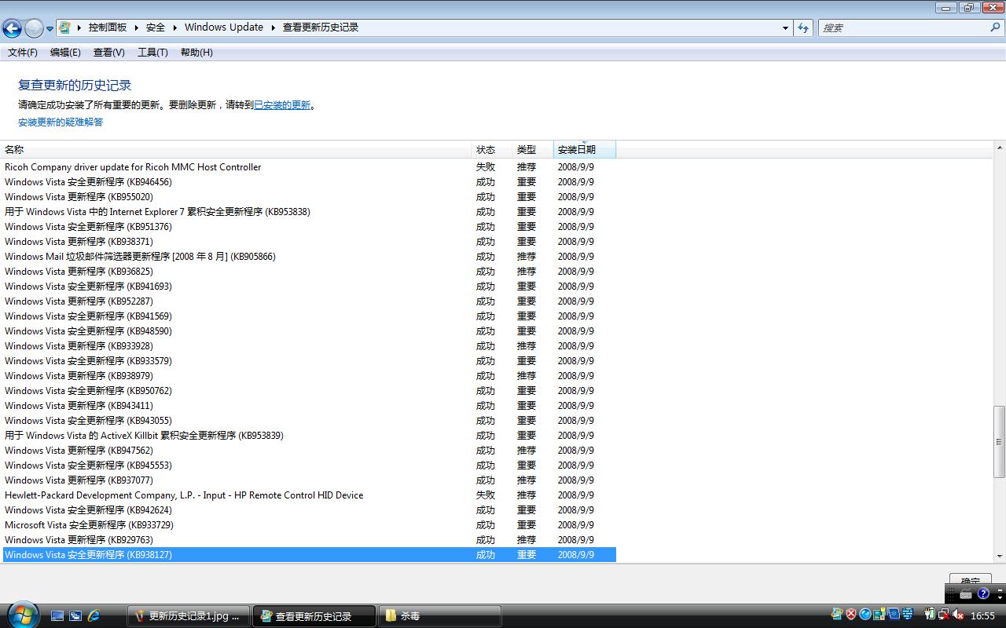Open the 杀毒 folder taskbar button
The image size is (1006, 628).
coord(440,616)
